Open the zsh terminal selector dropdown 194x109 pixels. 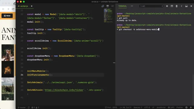(151, 6)
